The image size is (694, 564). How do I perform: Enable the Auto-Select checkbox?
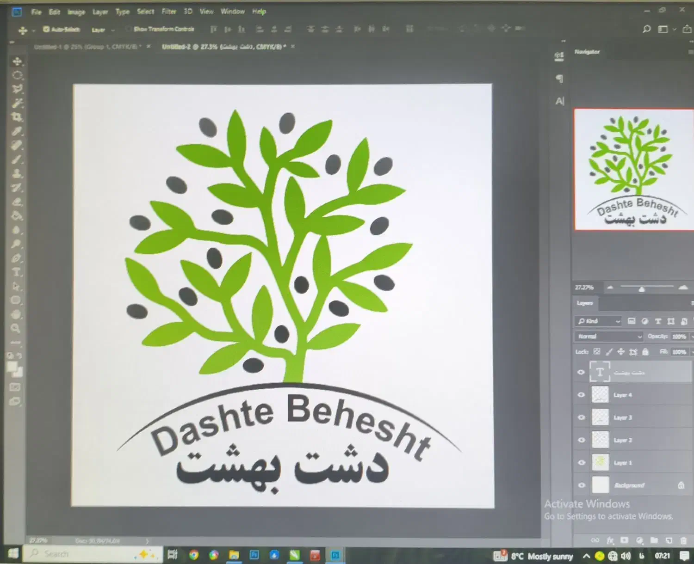(46, 29)
